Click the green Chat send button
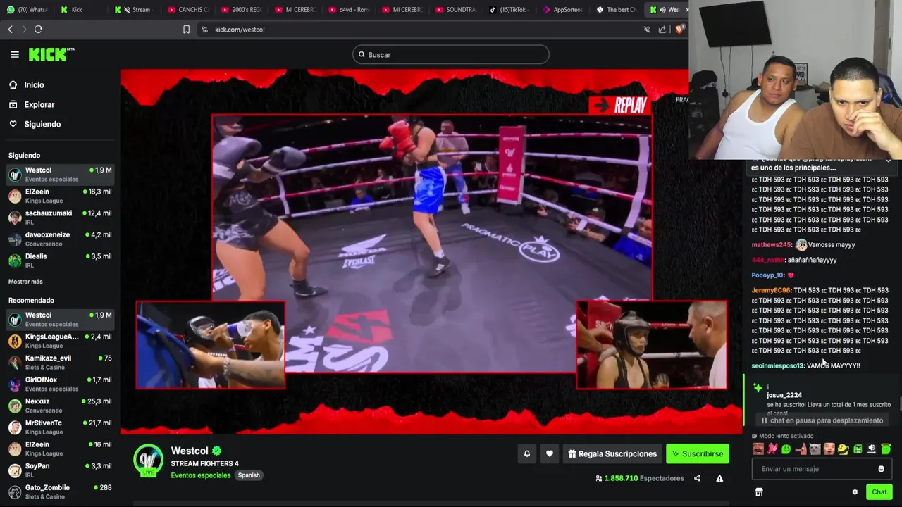Image resolution: width=902 pixels, height=507 pixels. click(x=879, y=492)
